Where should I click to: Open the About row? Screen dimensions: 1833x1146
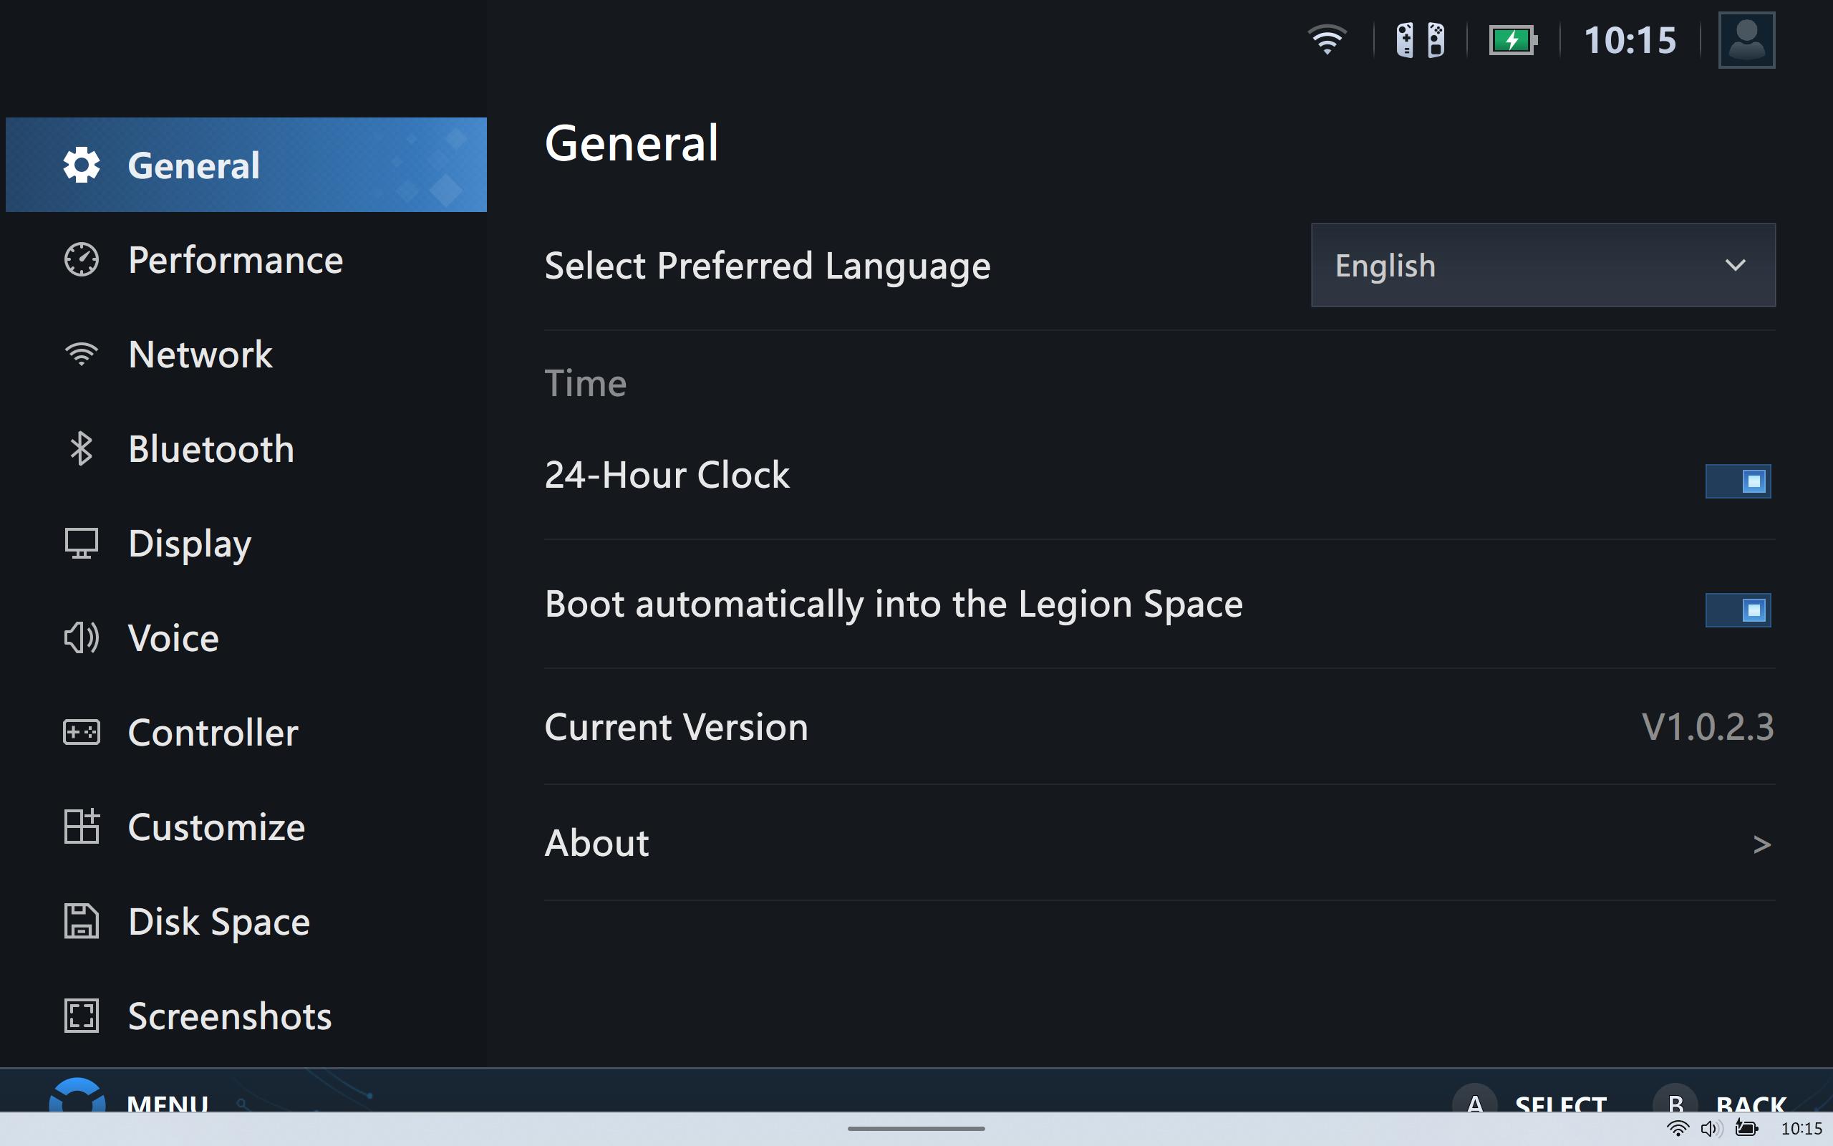tap(1160, 843)
